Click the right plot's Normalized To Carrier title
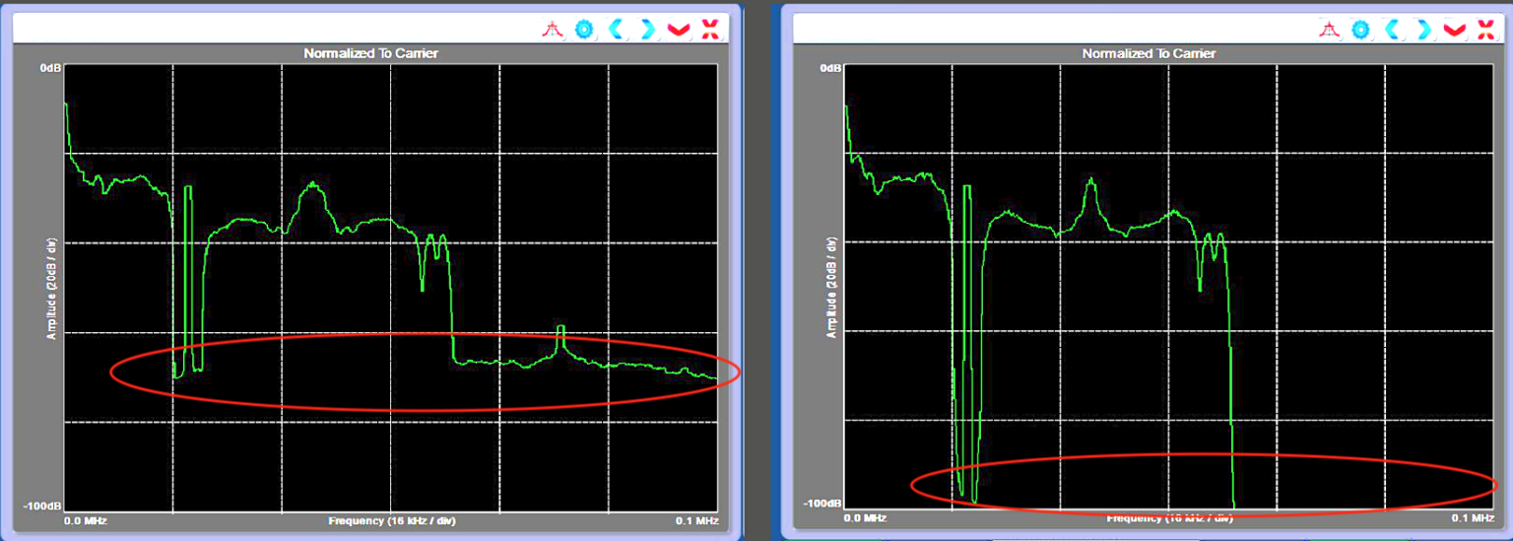This screenshot has height=541, width=1513. [x=1149, y=53]
